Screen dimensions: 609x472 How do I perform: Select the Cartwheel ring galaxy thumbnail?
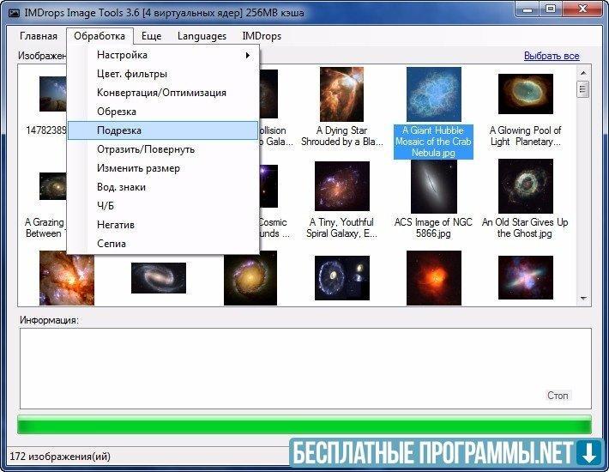pos(341,278)
